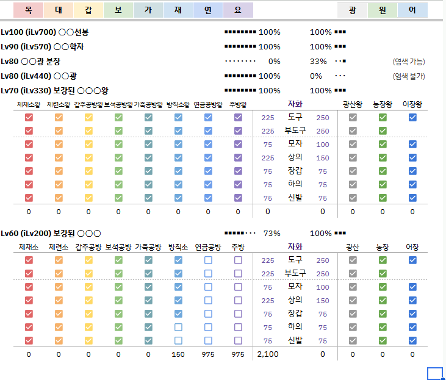Click the 33% gatherer progress bar for Lv80 분장
The height and width of the screenshot is (380, 446).
point(340,61)
